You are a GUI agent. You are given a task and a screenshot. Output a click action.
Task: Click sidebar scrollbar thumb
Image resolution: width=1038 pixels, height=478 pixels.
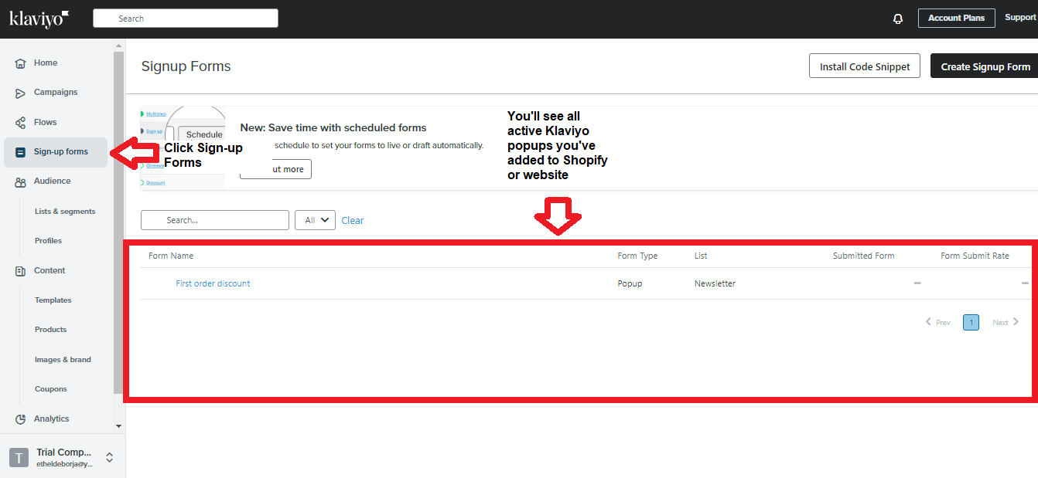(118, 224)
